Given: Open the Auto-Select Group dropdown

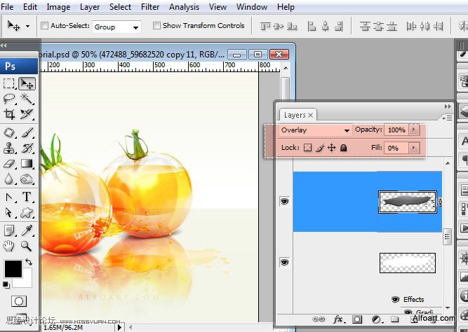Looking at the screenshot, I should click(x=117, y=27).
